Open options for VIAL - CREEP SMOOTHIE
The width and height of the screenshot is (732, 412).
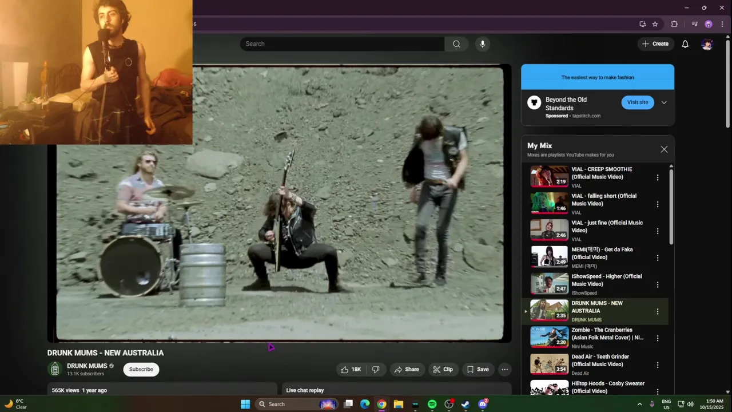point(658,177)
